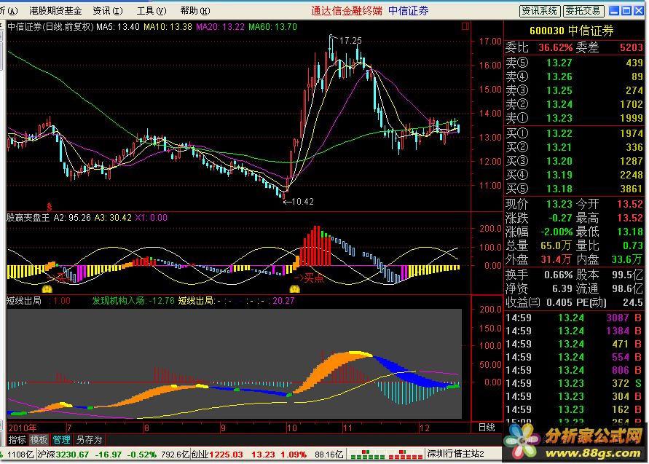The image size is (649, 464).
Task: Click the 17.25 high price annotation
Action: [x=350, y=41]
